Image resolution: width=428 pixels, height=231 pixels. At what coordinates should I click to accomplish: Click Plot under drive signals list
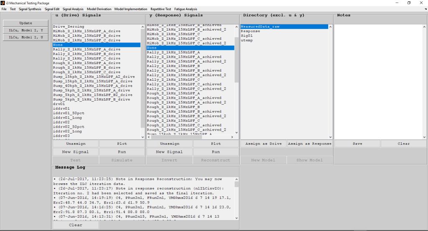tap(122, 144)
